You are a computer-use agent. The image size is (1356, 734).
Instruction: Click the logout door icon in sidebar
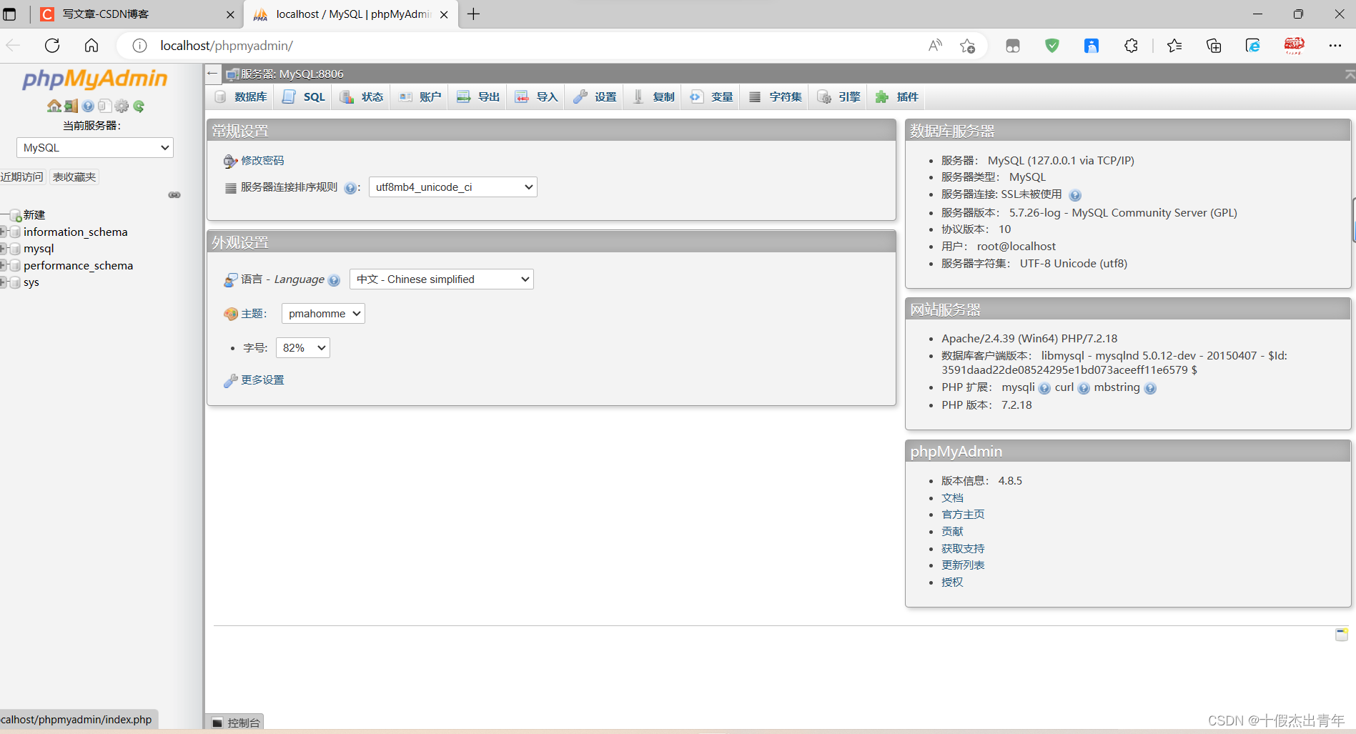(71, 106)
